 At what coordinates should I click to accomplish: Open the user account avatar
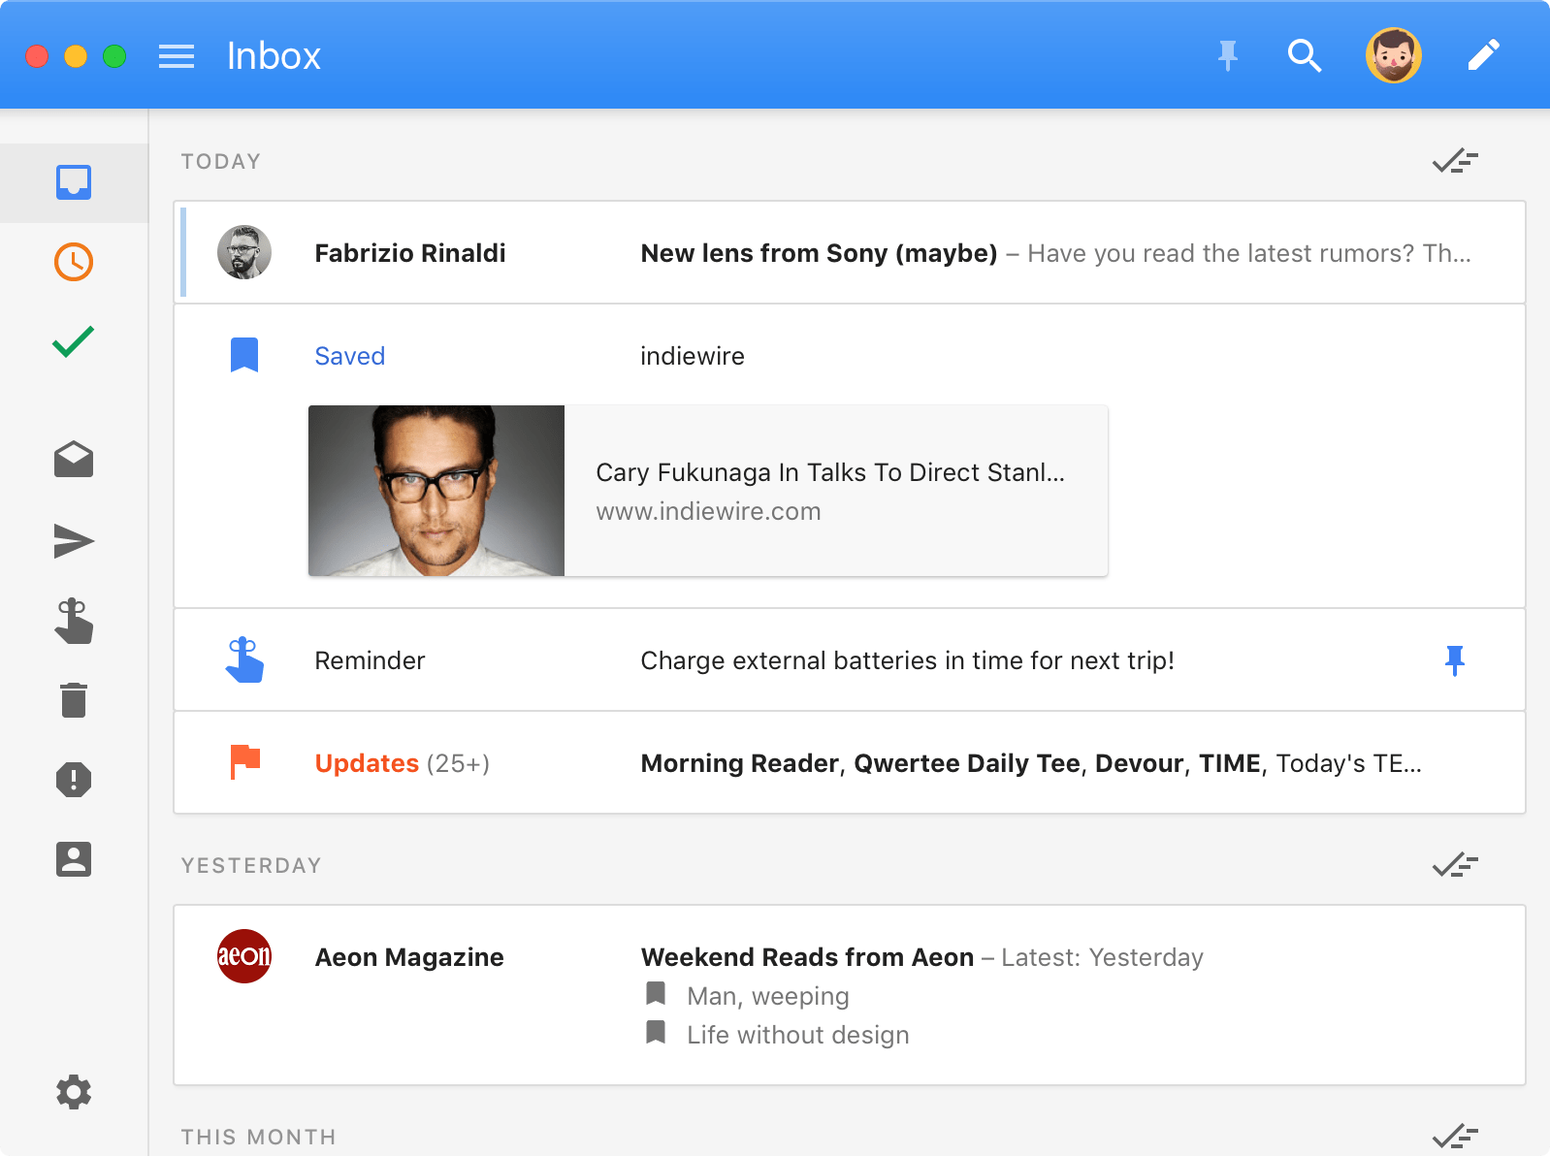coord(1394,55)
